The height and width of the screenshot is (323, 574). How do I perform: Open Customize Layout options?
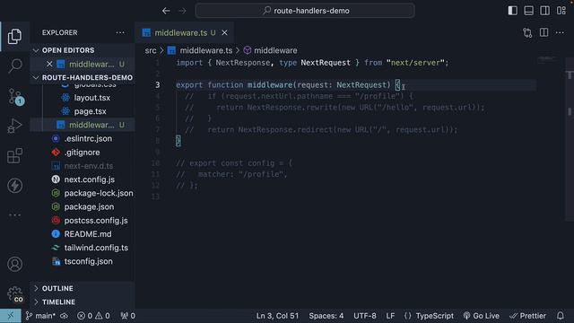(561, 11)
